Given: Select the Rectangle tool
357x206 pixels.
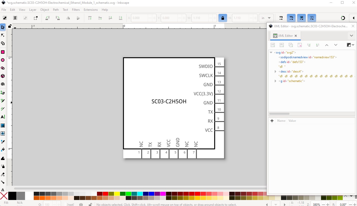Looking at the screenshot, I should [3, 52].
